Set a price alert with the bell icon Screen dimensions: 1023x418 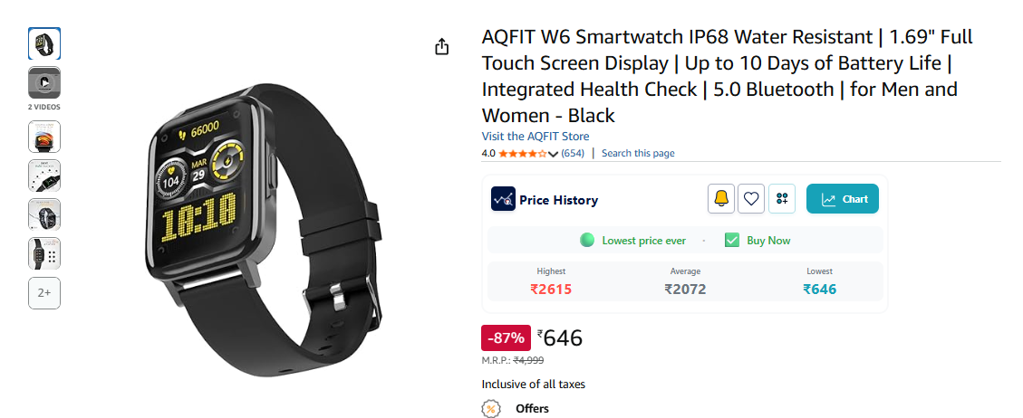pos(721,199)
